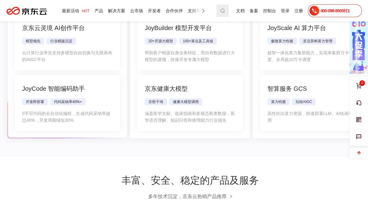Viewport: 368px width, 207px height.
Task: Open the 大促季 promotional banner
Action: pyautogui.click(x=359, y=48)
